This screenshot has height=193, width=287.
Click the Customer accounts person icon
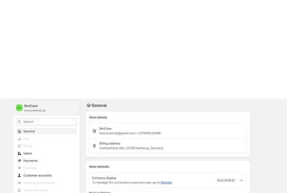[x=19, y=175]
